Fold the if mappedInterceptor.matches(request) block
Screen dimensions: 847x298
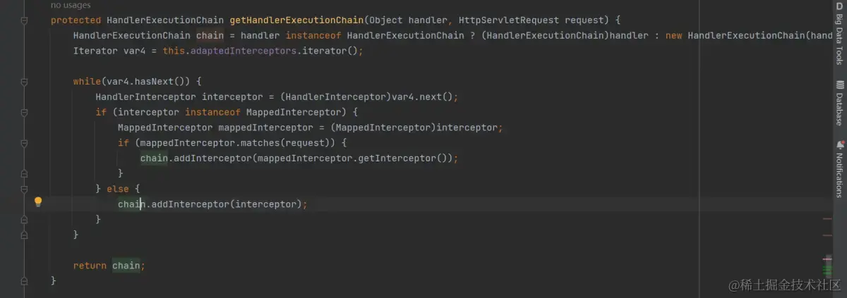[x=24, y=143]
